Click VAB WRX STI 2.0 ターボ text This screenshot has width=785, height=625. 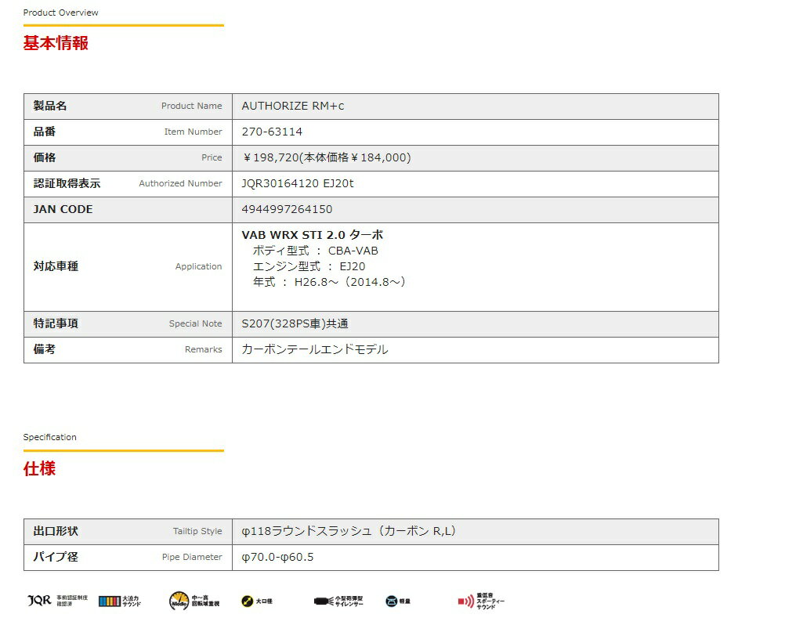click(x=312, y=235)
